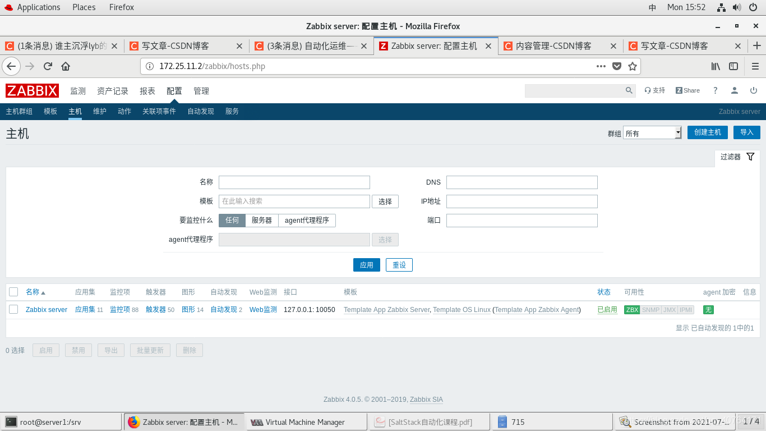
Task: Click the SNMP availability indicator
Action: click(x=650, y=310)
